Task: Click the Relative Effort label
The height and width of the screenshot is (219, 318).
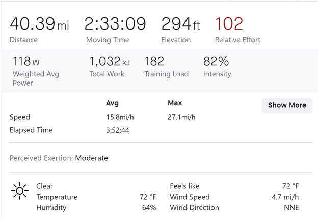Action: [237, 40]
